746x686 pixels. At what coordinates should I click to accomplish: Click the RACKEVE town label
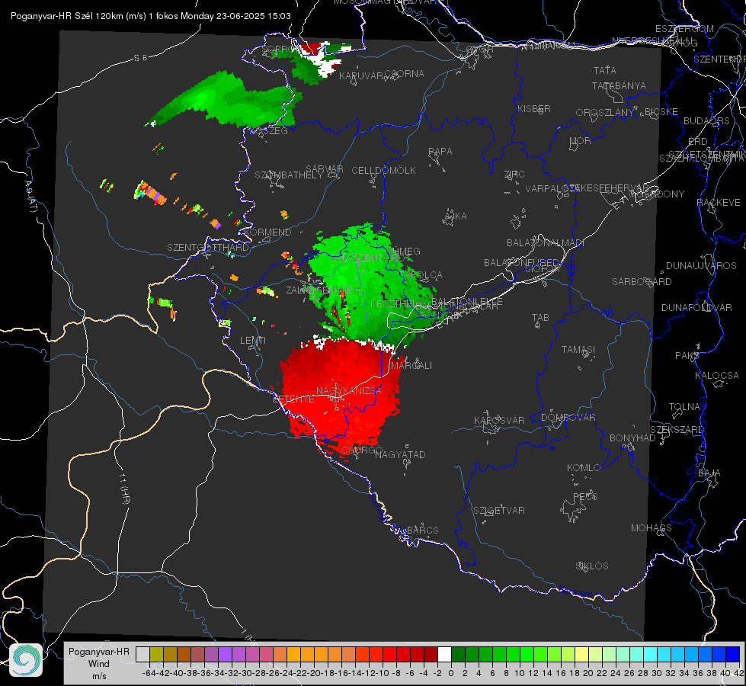(719, 203)
